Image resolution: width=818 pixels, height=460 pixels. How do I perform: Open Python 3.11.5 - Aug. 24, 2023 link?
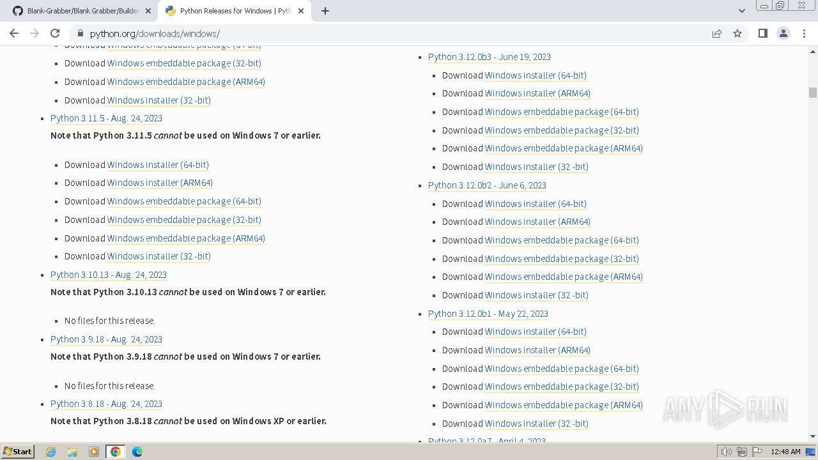[x=106, y=118]
